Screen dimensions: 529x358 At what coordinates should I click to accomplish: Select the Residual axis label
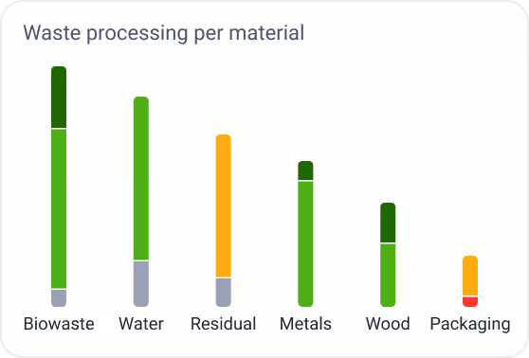pos(224,324)
